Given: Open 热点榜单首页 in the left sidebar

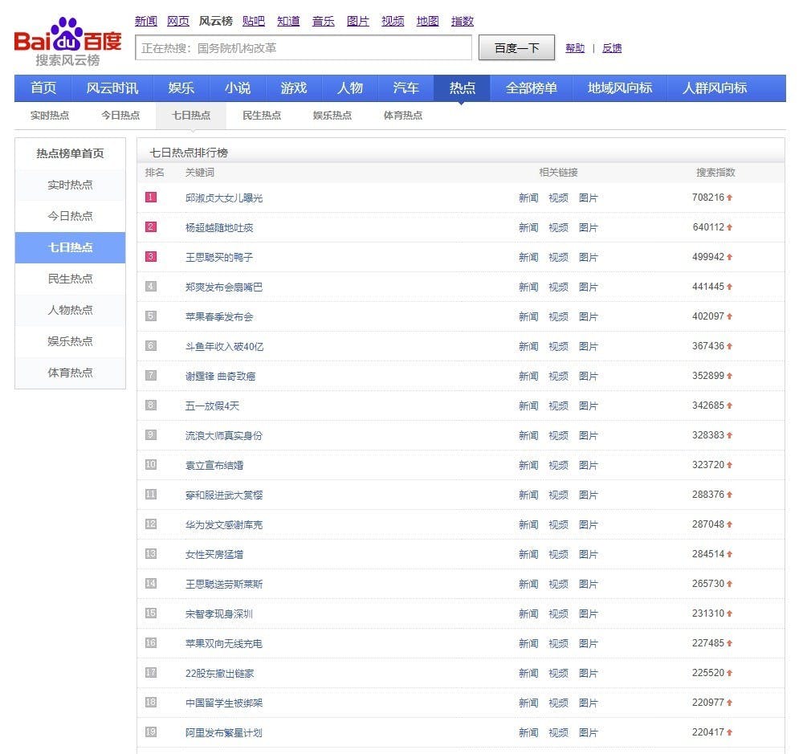Looking at the screenshot, I should pos(70,153).
